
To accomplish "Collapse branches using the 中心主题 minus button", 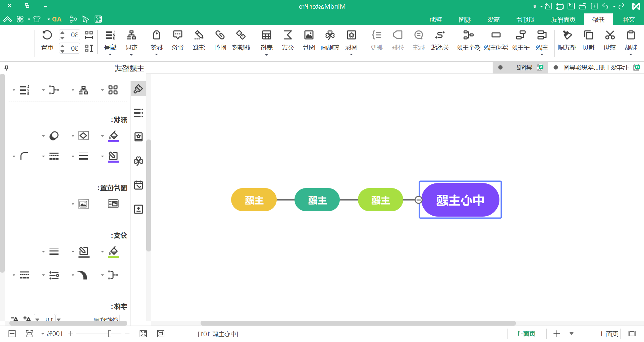I will tap(418, 200).
